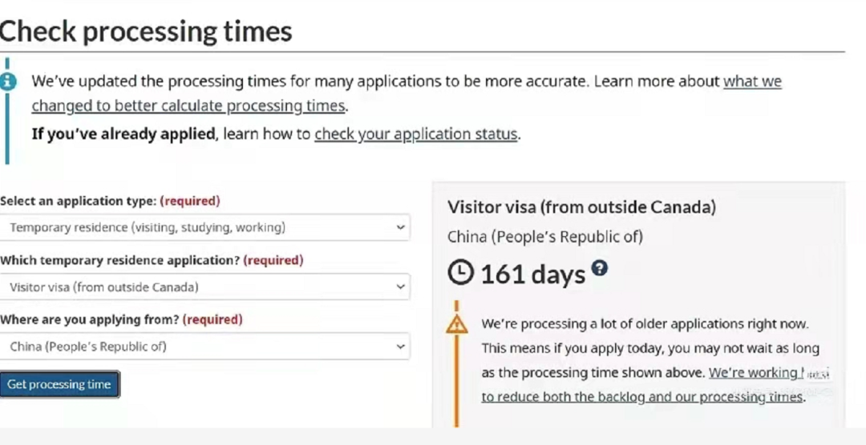Click the 161 days result text

click(x=532, y=275)
